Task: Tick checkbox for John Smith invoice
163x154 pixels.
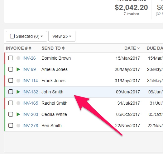Action: point(11,92)
